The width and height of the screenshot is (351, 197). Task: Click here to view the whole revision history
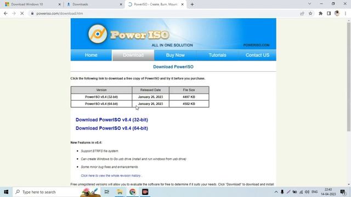[111, 176]
